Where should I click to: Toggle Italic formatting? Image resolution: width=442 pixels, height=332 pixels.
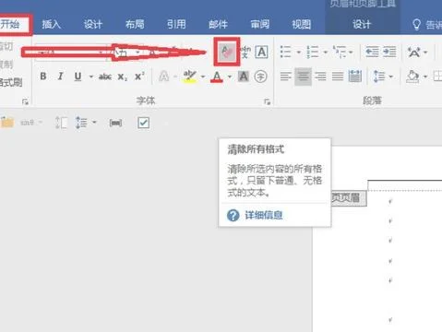tap(61, 77)
